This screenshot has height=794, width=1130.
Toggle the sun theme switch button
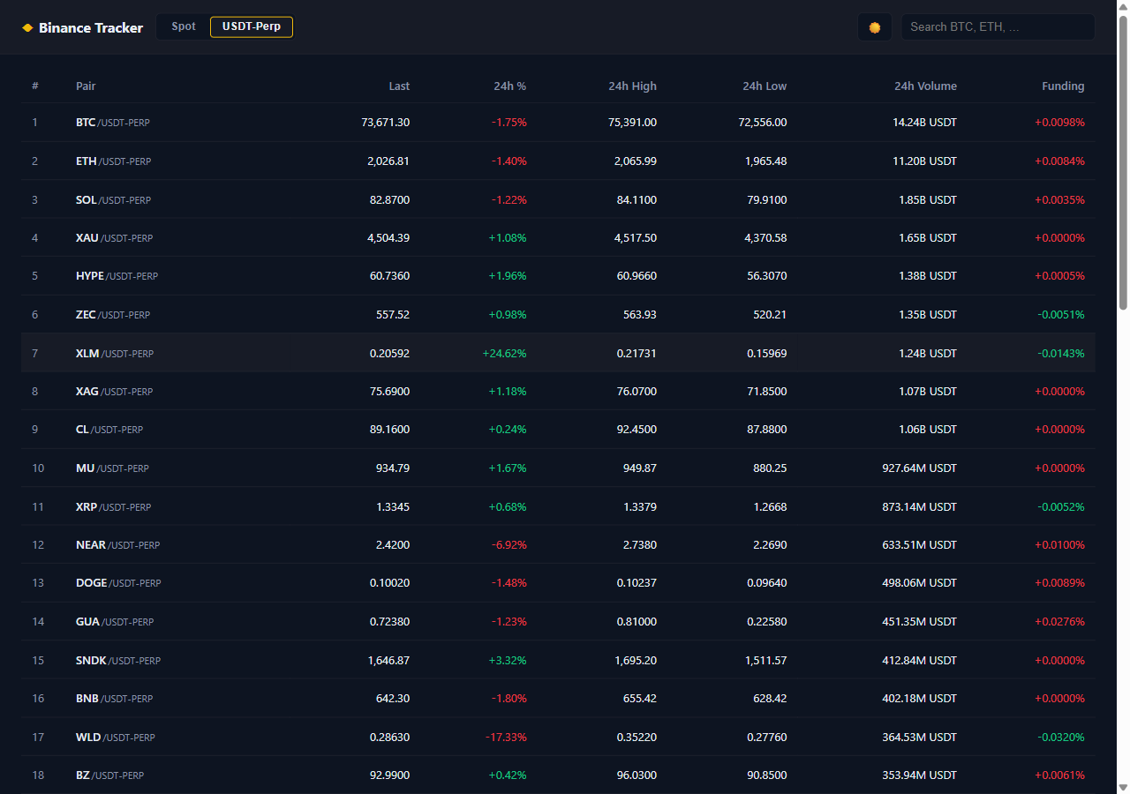click(875, 27)
